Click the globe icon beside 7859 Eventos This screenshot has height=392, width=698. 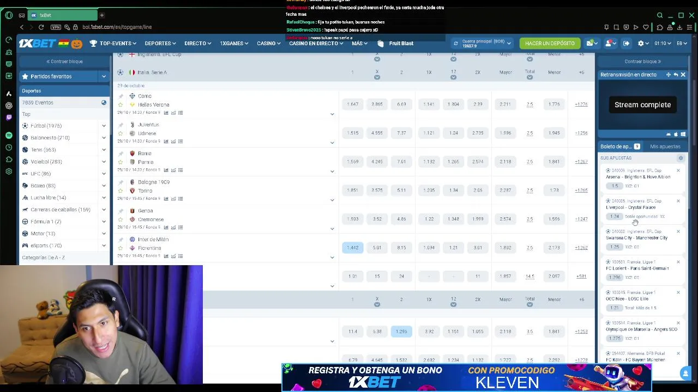tap(104, 102)
